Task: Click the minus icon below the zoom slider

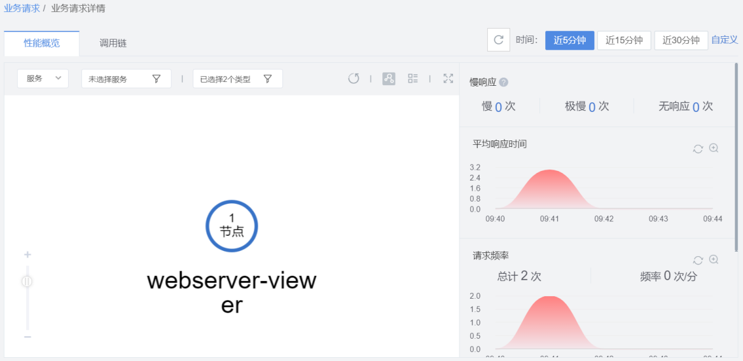Action: coord(27,336)
